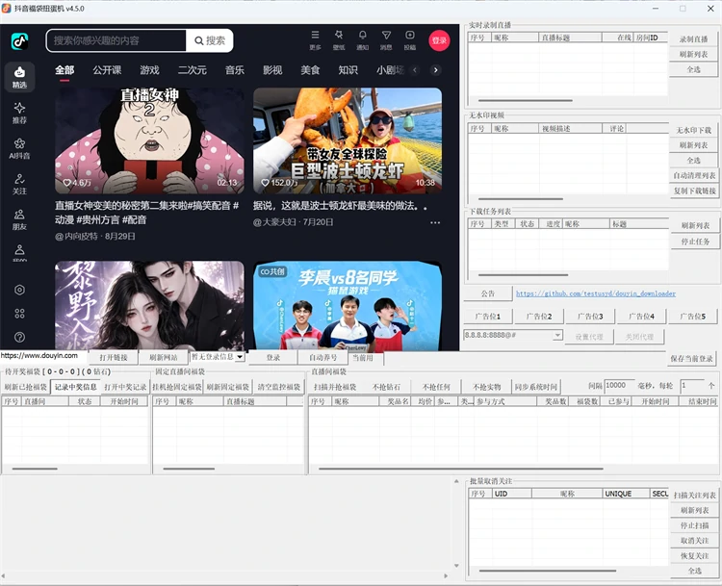Click the 广告位3 button
Viewport: 722px width, 586px height.
pos(590,317)
